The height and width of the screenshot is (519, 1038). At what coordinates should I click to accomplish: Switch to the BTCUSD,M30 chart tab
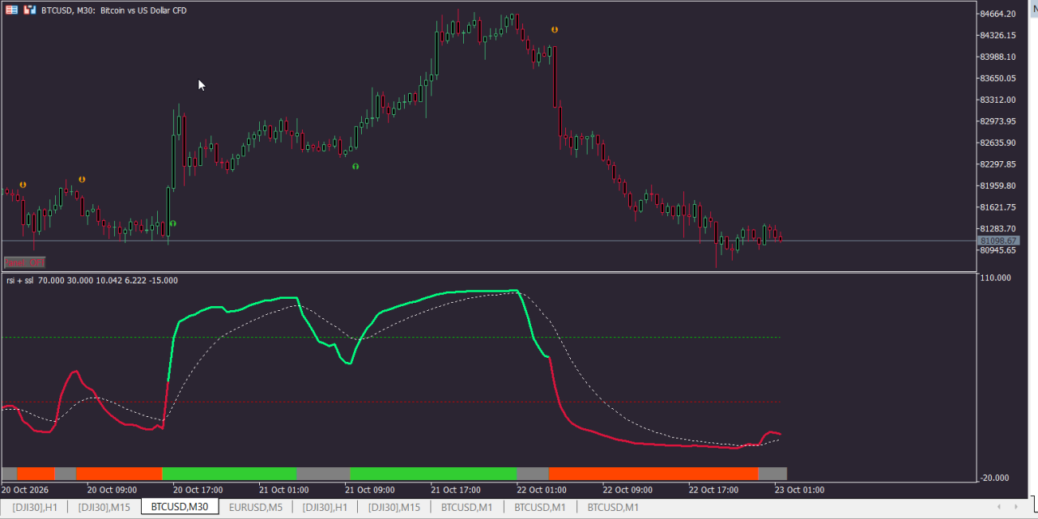[x=180, y=507]
